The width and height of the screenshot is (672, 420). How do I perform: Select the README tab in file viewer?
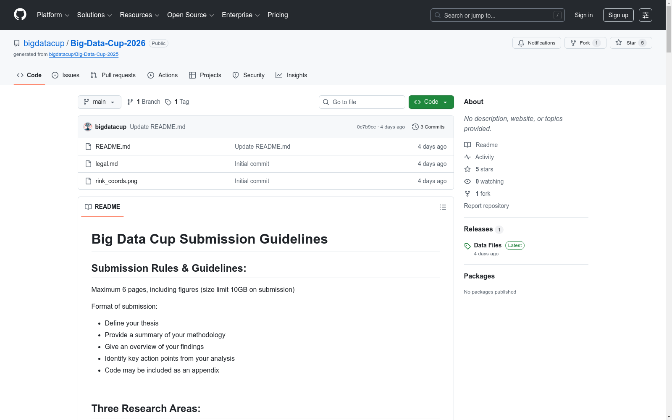[102, 207]
